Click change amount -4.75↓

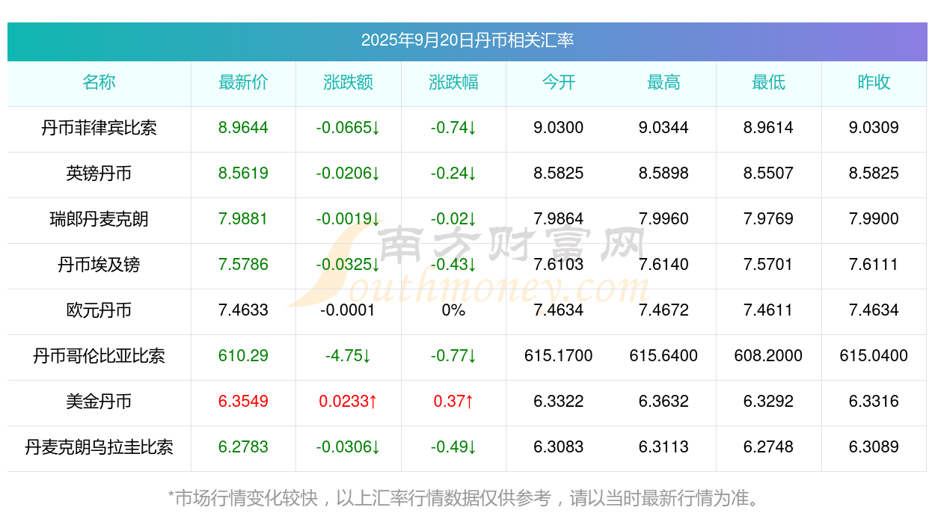point(348,356)
